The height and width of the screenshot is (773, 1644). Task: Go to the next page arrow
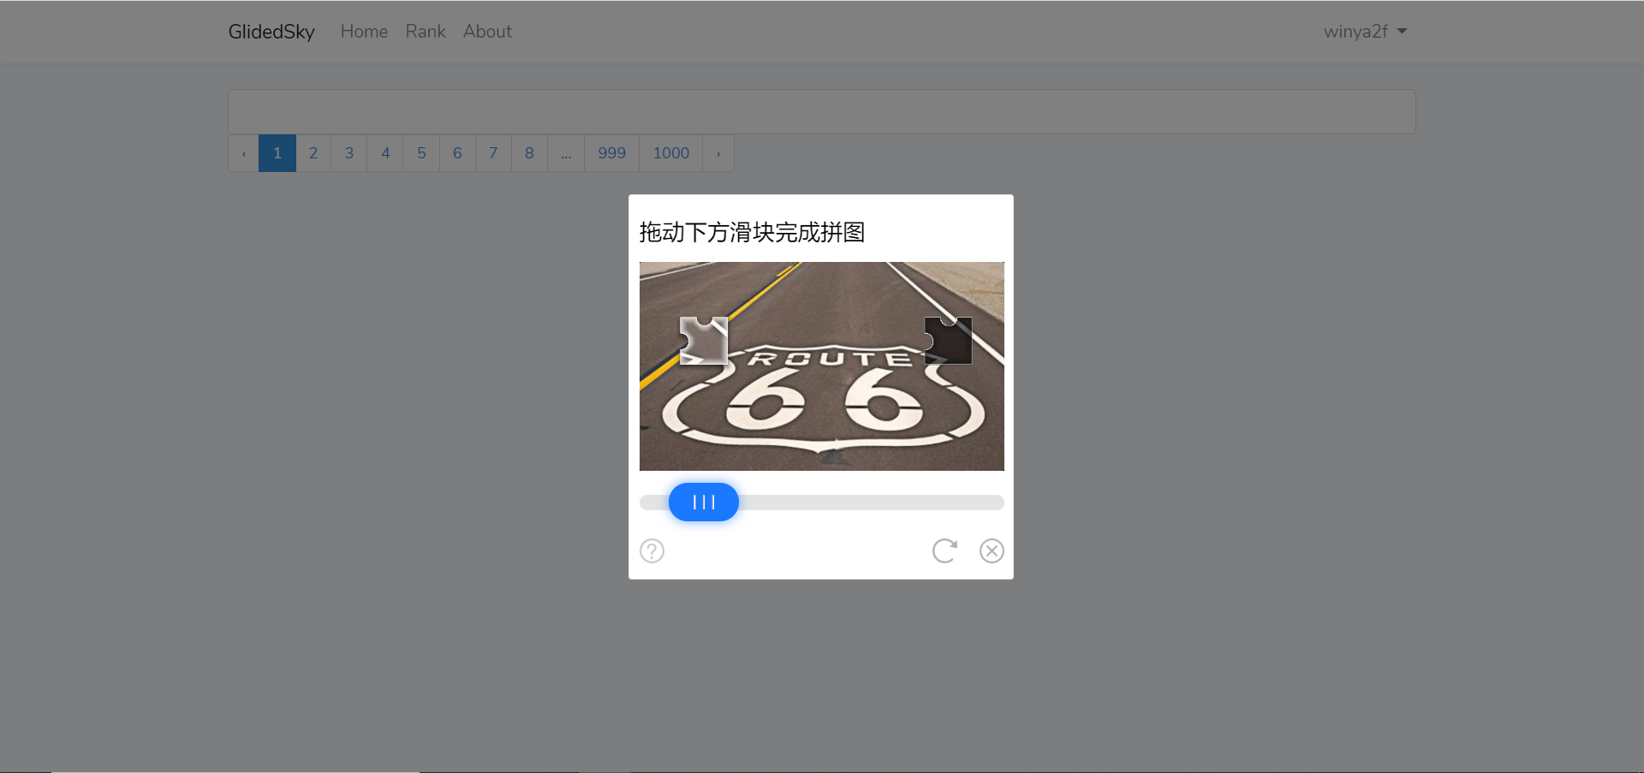coord(718,153)
